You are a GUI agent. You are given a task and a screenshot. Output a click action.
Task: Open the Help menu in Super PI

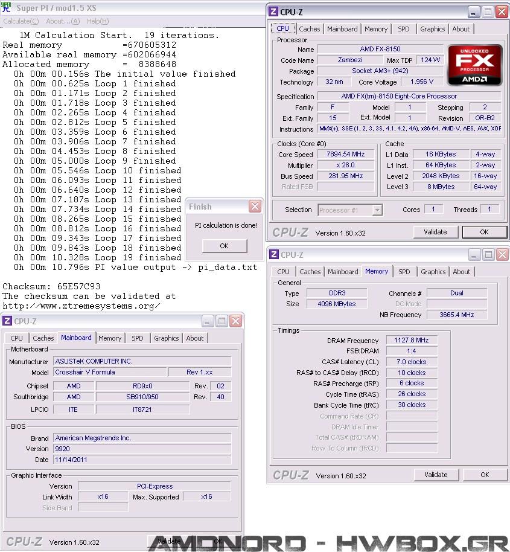click(98, 21)
